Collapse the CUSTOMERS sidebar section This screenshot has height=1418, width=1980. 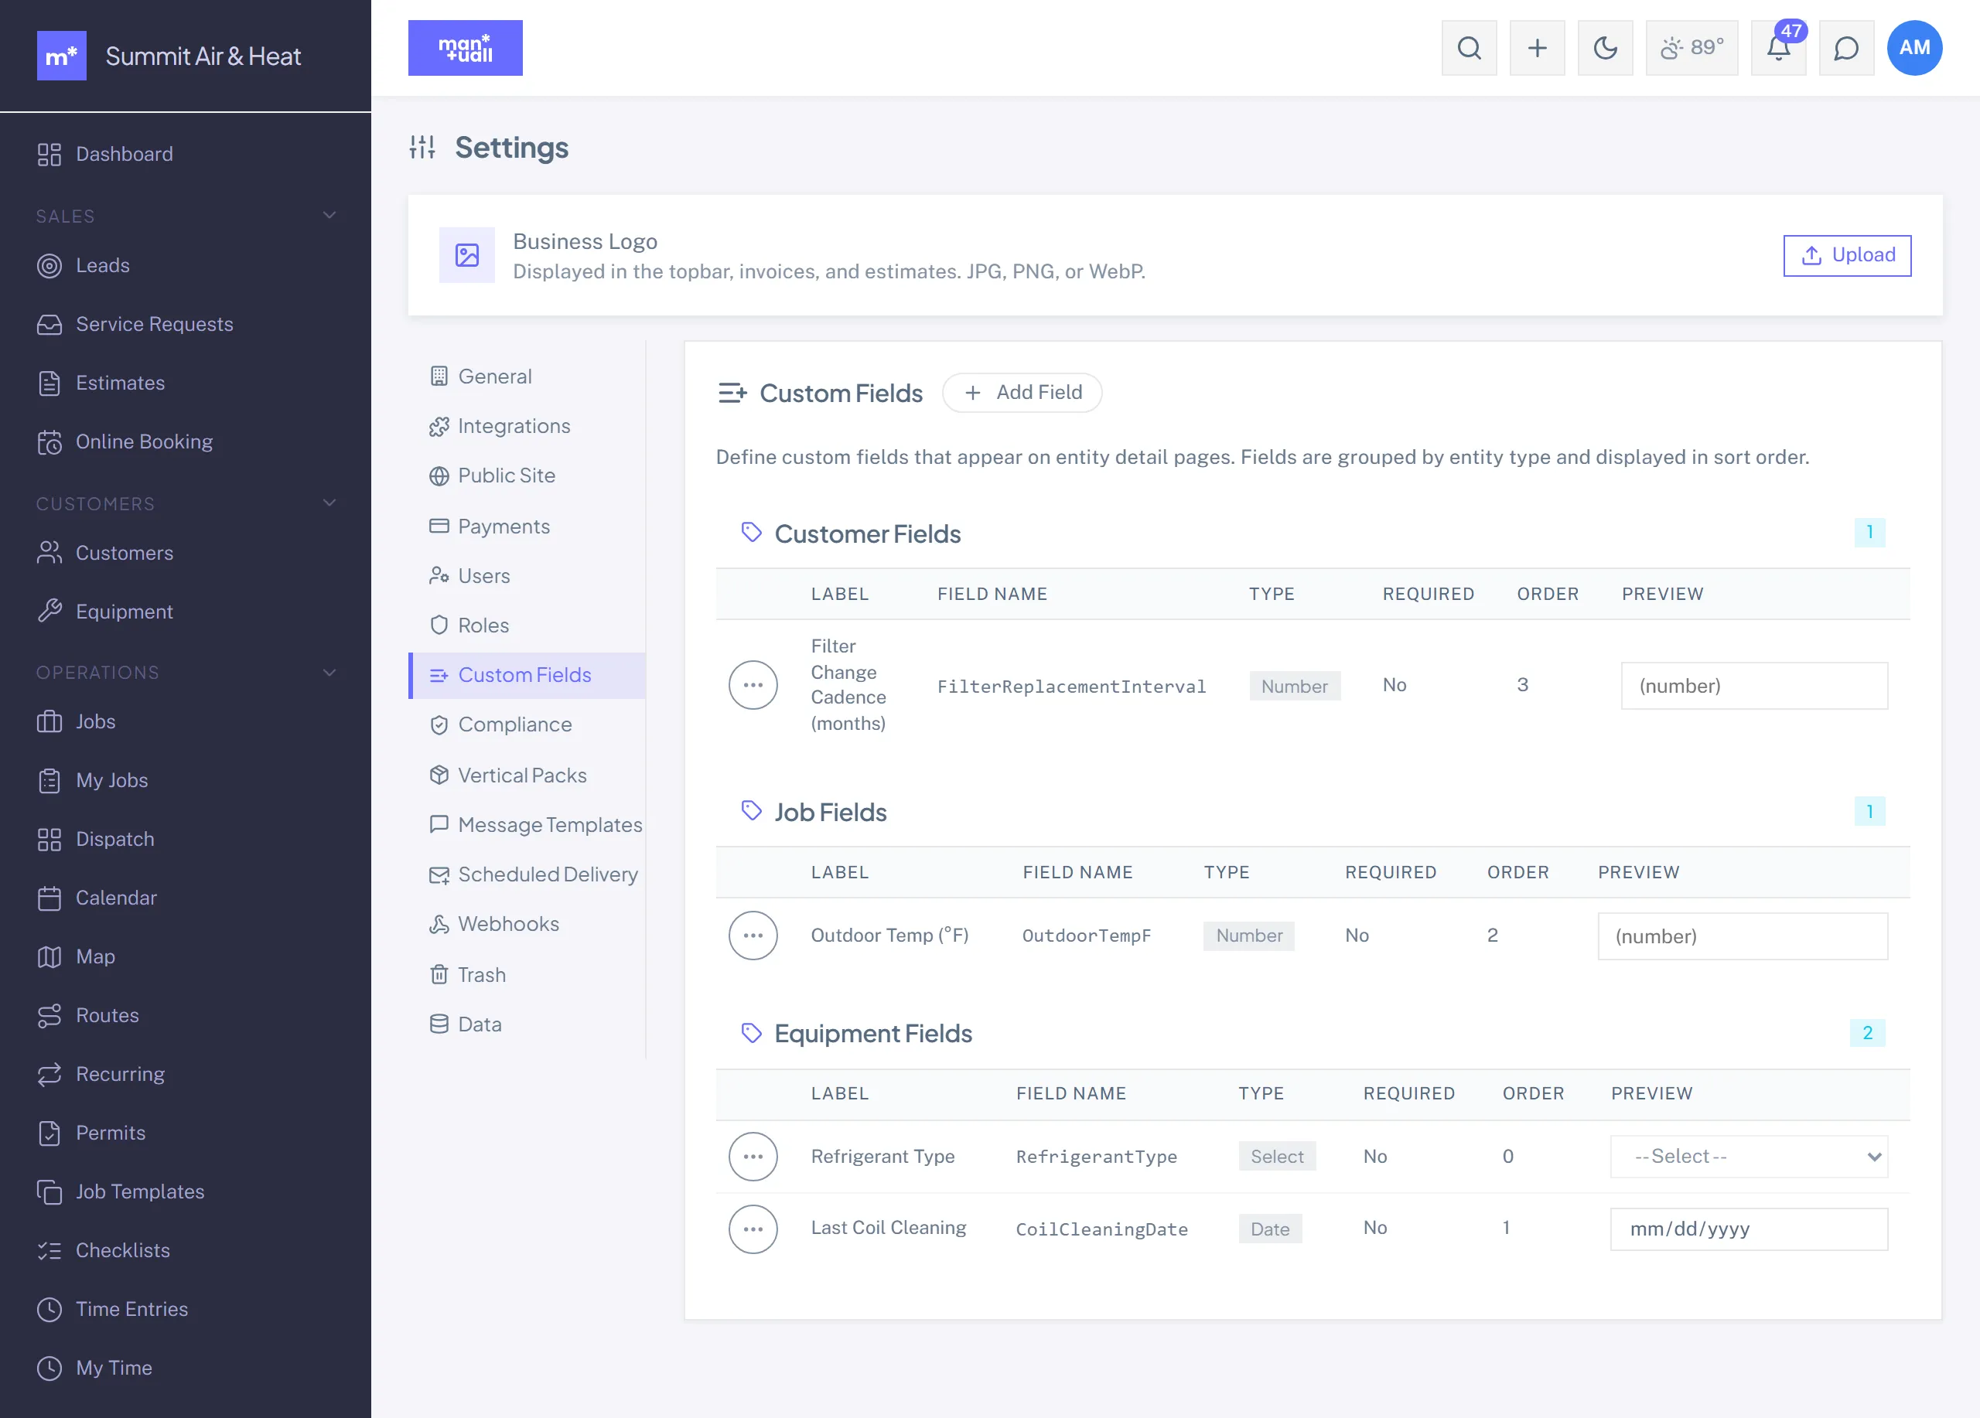[329, 503]
